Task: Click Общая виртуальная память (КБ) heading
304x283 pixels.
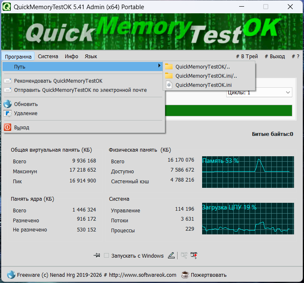Action: pos(52,150)
